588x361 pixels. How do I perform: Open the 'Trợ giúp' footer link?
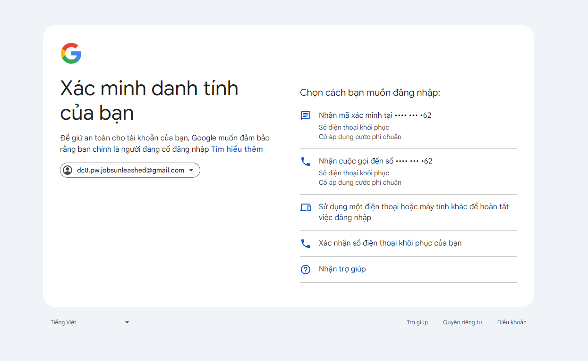[417, 322]
